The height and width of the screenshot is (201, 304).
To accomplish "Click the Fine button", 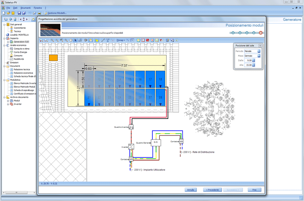I will click(254, 190).
